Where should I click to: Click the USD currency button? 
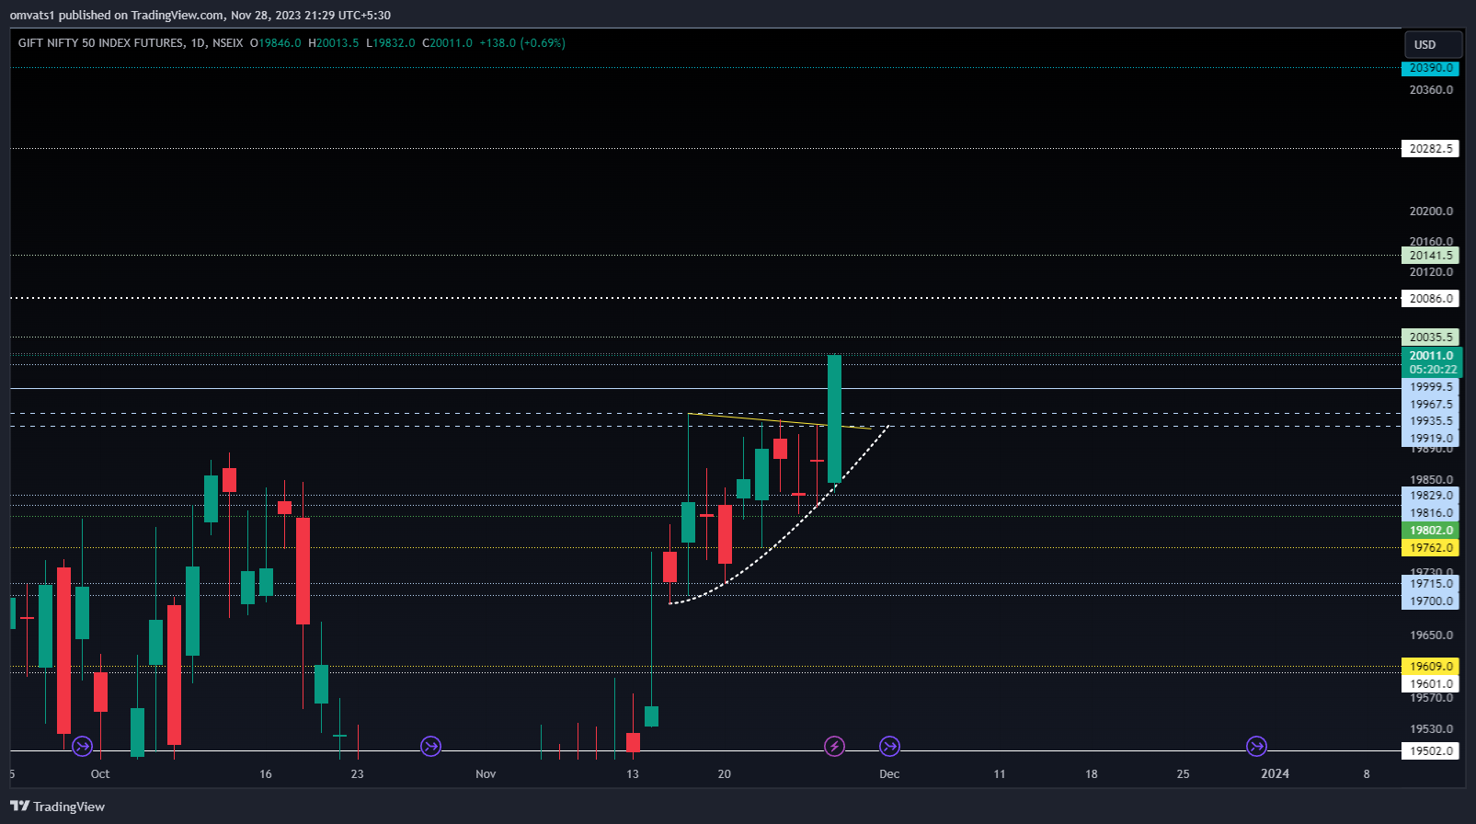tap(1432, 44)
